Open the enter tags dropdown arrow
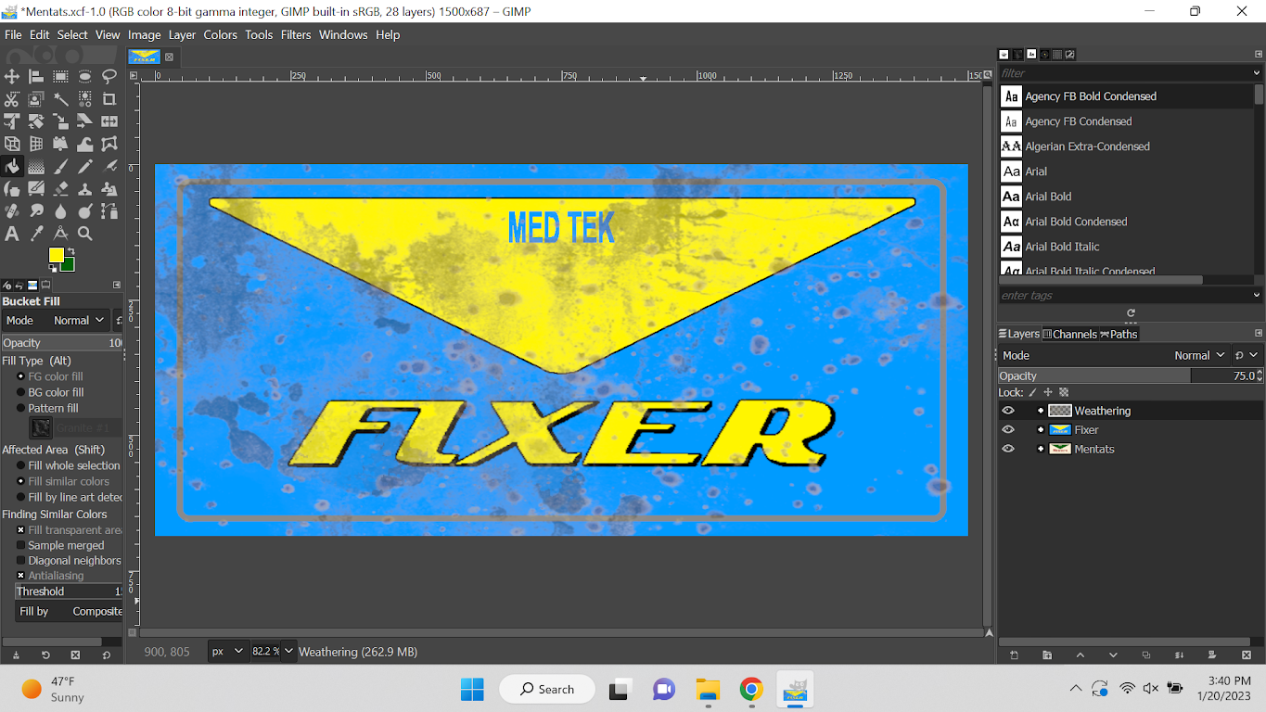1266x712 pixels. pyautogui.click(x=1257, y=295)
